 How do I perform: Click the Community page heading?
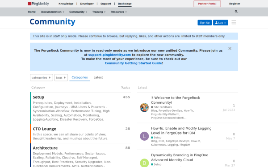point(52,22)
